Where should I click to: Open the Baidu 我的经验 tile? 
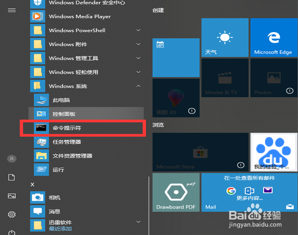[274, 152]
